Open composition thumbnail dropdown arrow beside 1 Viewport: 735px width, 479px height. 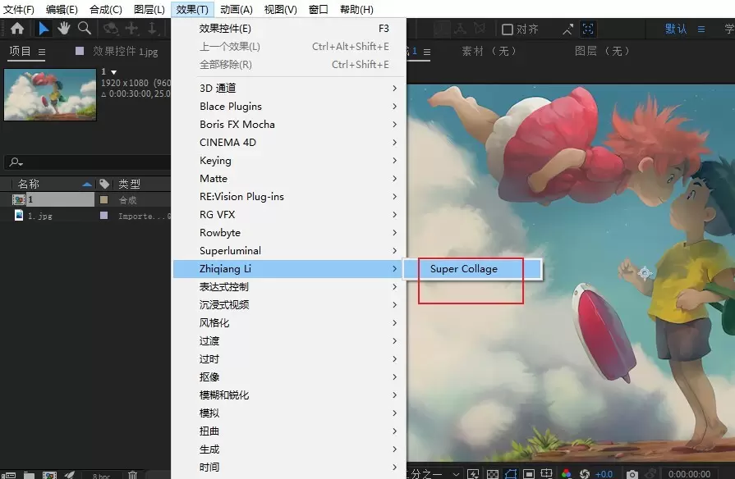pos(113,72)
